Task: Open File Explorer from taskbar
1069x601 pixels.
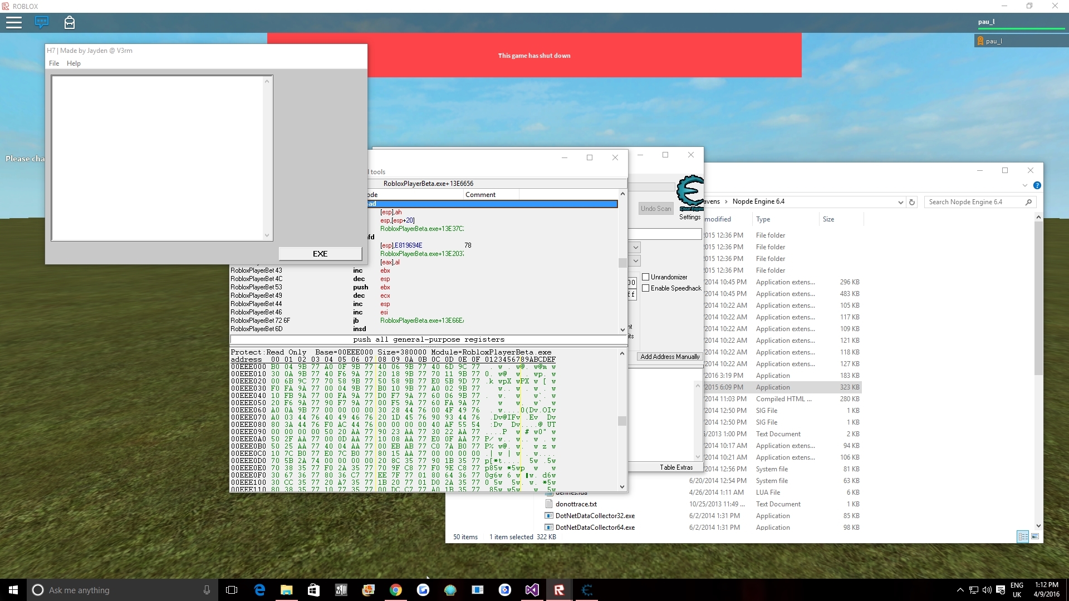Action: 287,590
